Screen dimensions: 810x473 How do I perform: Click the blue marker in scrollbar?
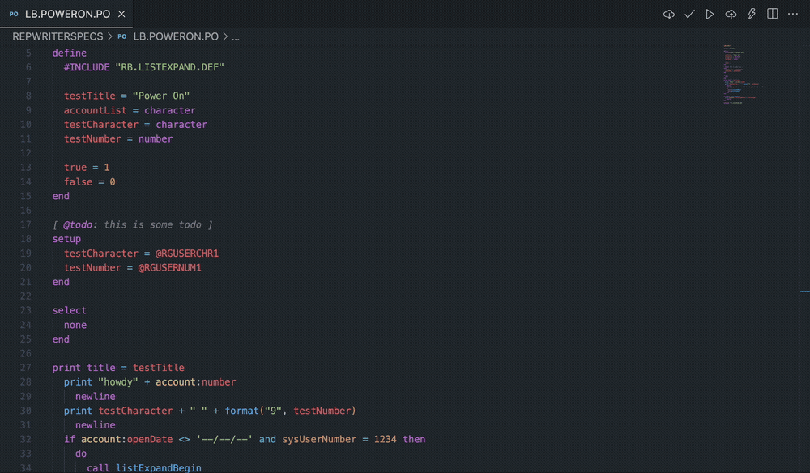click(x=804, y=291)
